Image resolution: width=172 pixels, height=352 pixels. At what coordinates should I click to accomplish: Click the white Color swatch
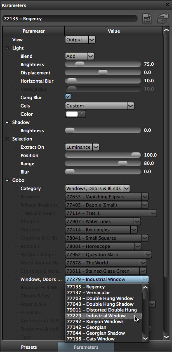click(72, 114)
